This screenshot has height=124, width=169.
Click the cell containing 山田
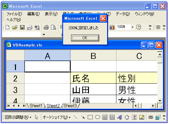pyautogui.click(x=93, y=90)
